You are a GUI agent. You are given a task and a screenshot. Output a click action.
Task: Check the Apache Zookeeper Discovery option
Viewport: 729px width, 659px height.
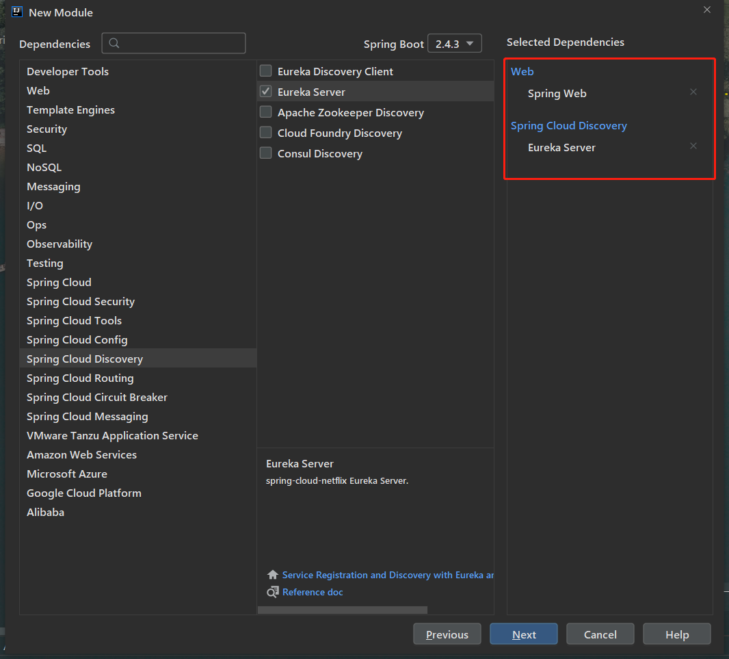pyautogui.click(x=266, y=112)
